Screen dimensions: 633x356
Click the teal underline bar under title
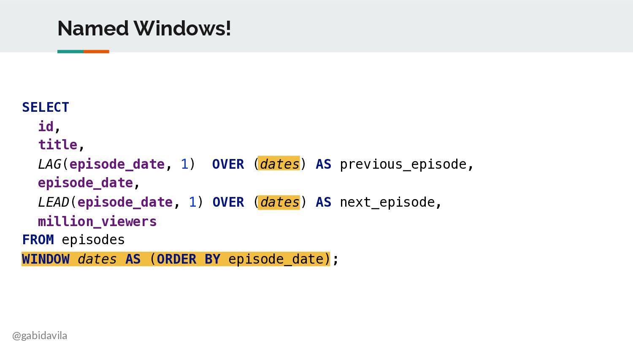70,51
